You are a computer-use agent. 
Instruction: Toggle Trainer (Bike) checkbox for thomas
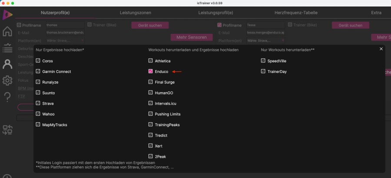[89, 25]
